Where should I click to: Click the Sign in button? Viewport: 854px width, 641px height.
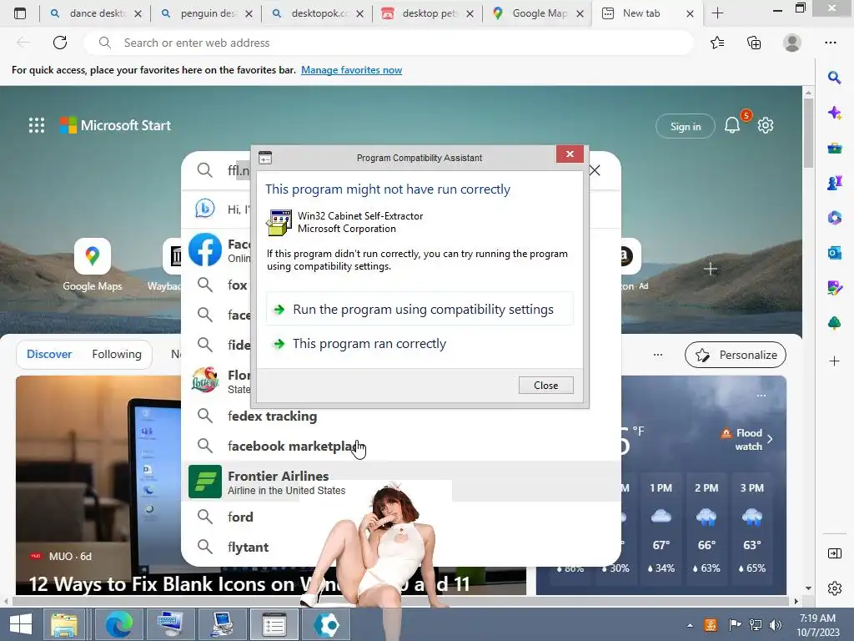(686, 127)
